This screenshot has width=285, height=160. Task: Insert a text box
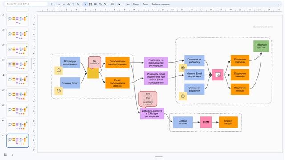click(90, 4)
